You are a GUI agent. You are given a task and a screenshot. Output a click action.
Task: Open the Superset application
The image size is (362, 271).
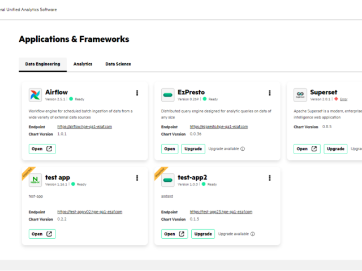tap(307, 149)
